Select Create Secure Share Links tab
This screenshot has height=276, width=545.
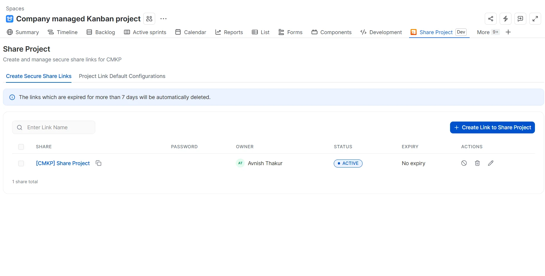pos(39,76)
